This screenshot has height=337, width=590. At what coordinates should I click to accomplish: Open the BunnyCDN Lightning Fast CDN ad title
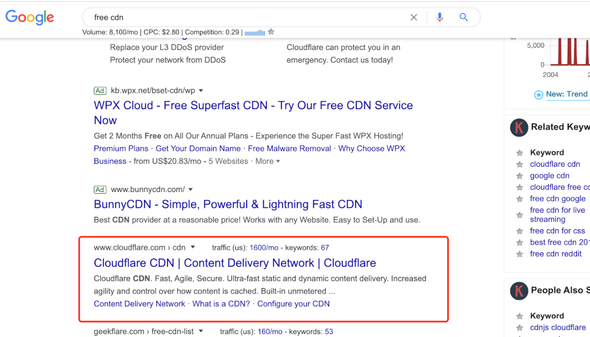228,204
